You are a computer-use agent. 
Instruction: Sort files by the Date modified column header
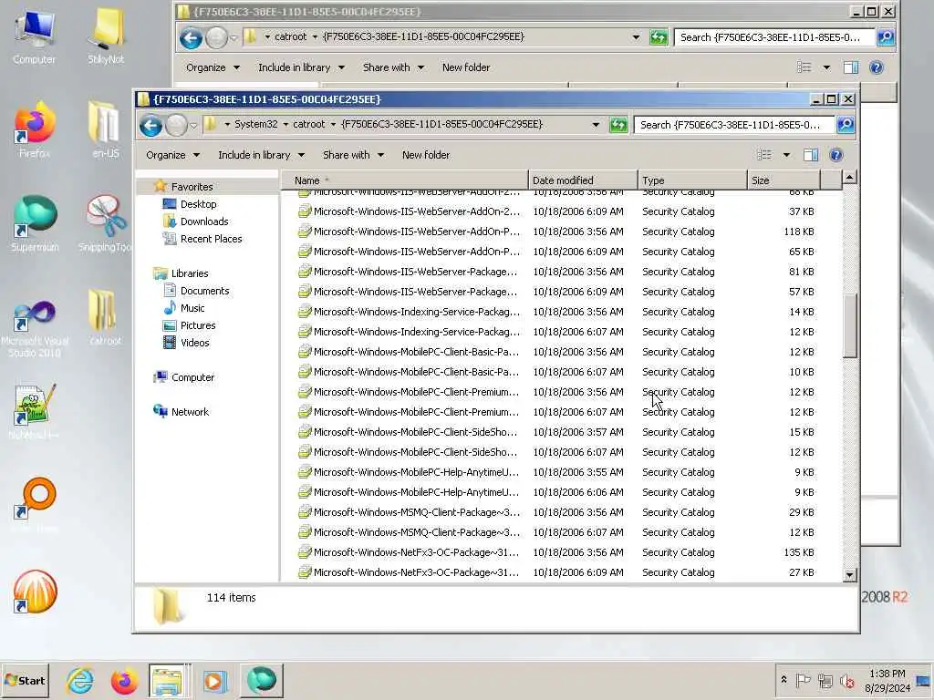(x=583, y=180)
